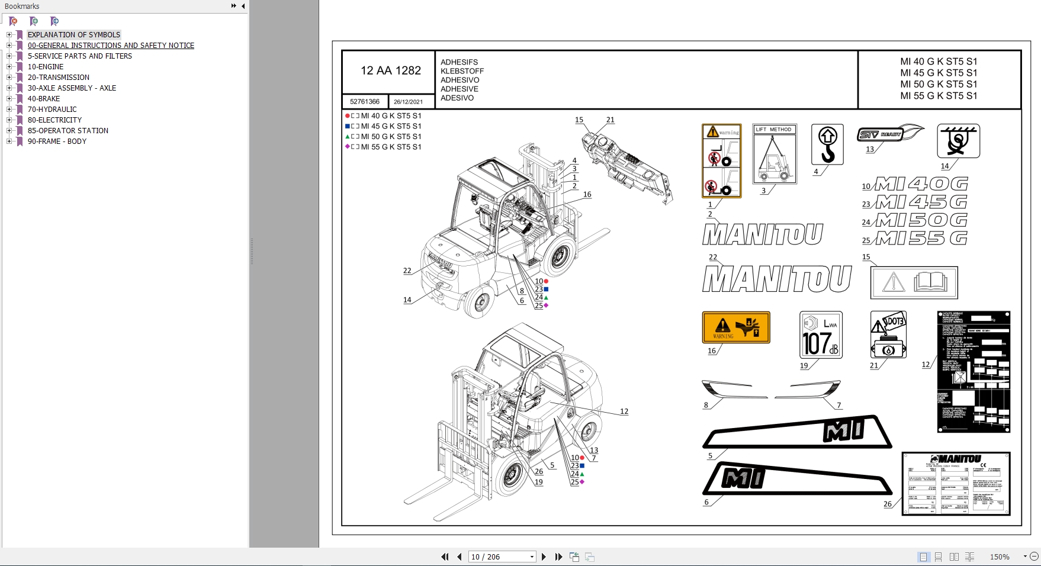Switch to two-page facing view
The image size is (1041, 566).
(954, 557)
